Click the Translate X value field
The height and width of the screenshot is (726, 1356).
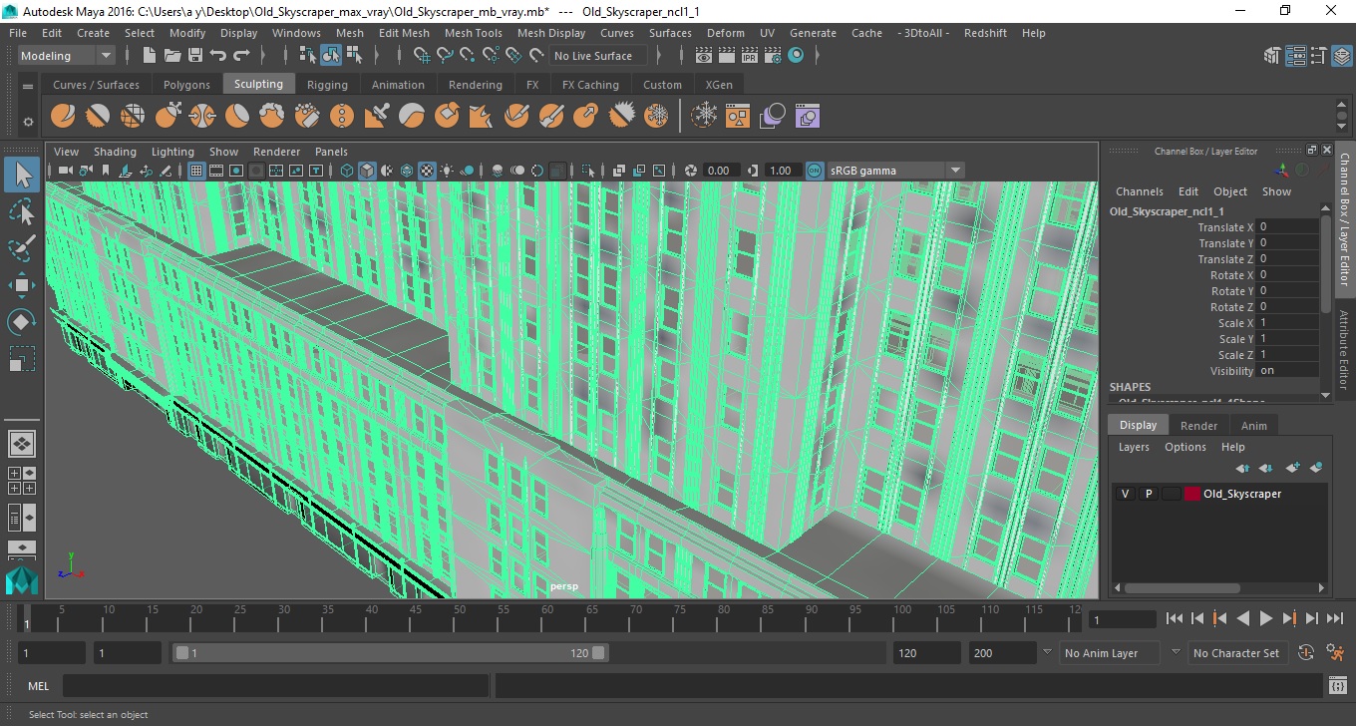click(1287, 227)
